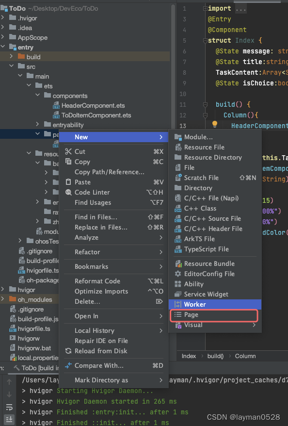
Task: Click the Compare With arrows icon
Action: click(68, 365)
